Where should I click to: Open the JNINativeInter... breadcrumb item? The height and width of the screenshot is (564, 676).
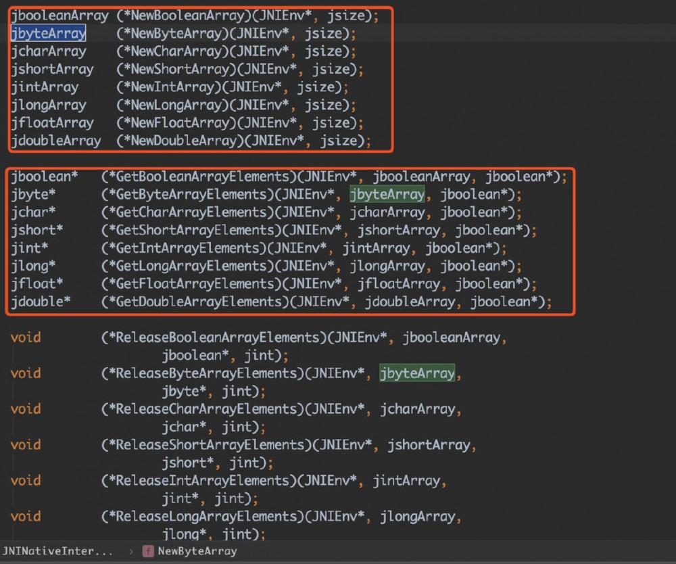[x=57, y=551]
